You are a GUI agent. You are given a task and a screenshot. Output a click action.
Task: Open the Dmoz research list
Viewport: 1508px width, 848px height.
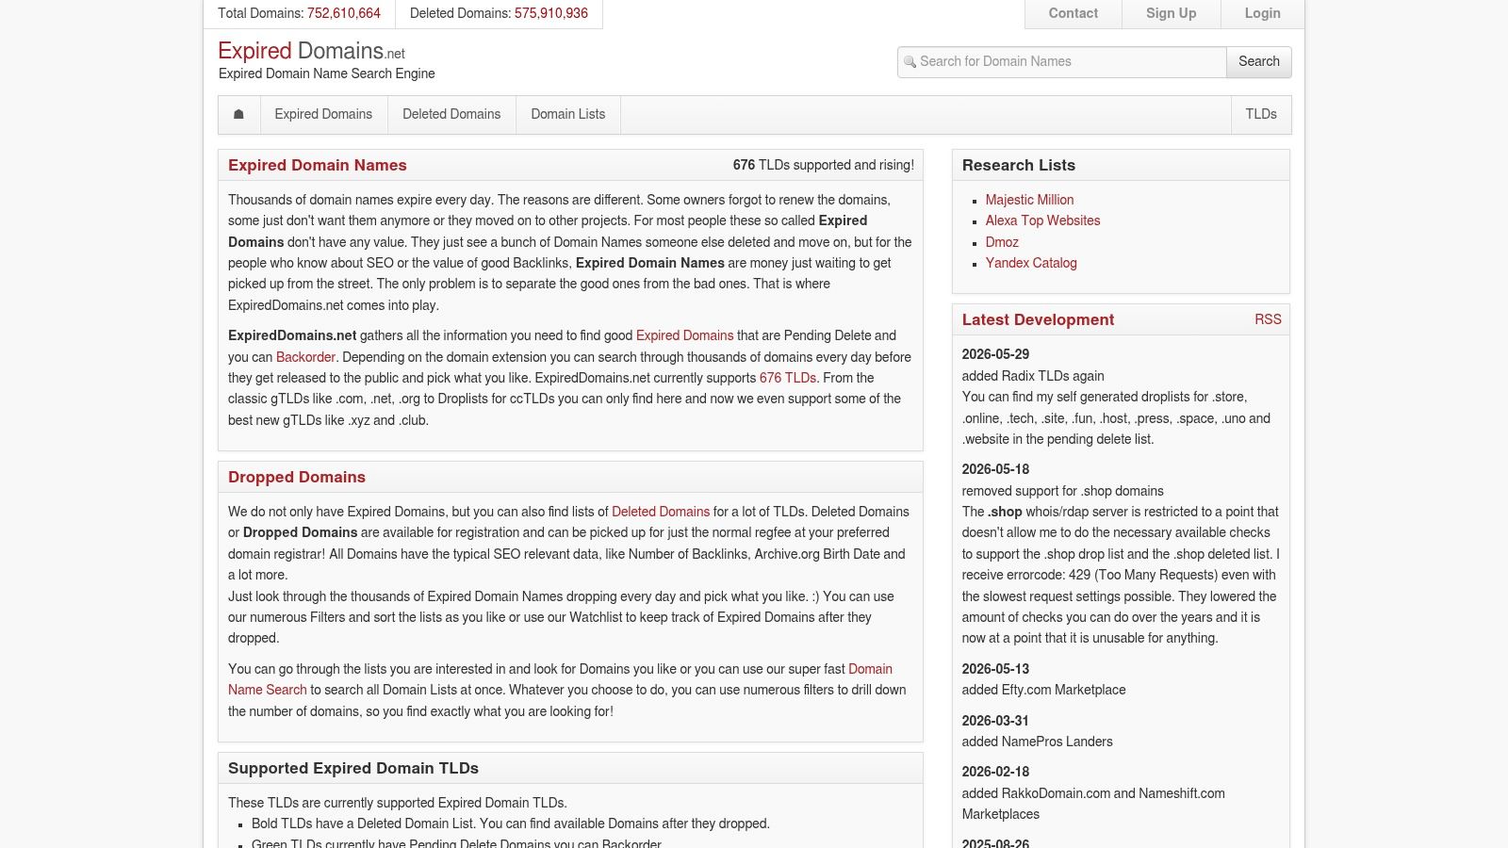1002,242
